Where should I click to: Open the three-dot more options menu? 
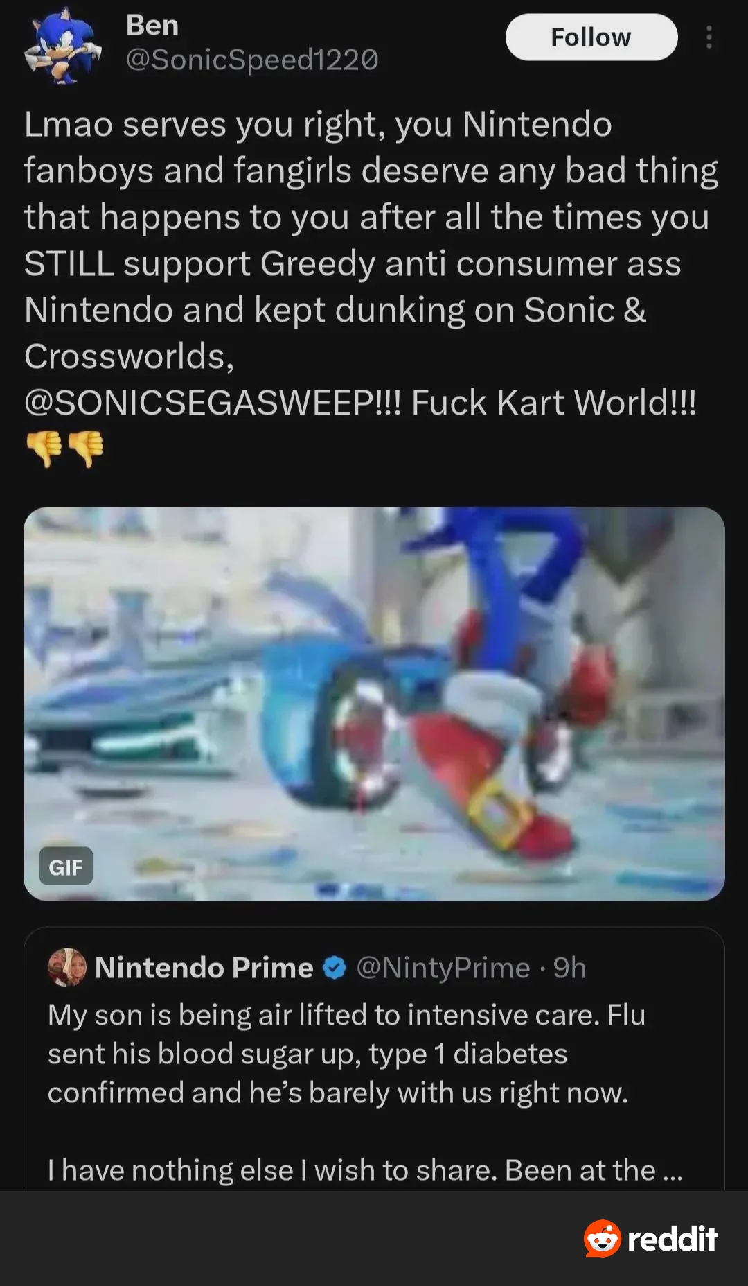pos(709,37)
